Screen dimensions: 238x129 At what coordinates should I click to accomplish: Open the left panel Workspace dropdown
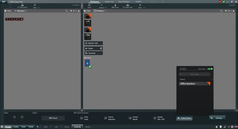[x=21, y=11]
